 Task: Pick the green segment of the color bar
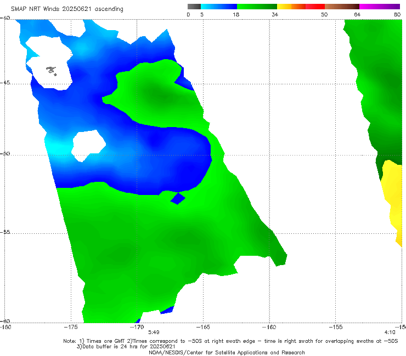[x=257, y=7]
